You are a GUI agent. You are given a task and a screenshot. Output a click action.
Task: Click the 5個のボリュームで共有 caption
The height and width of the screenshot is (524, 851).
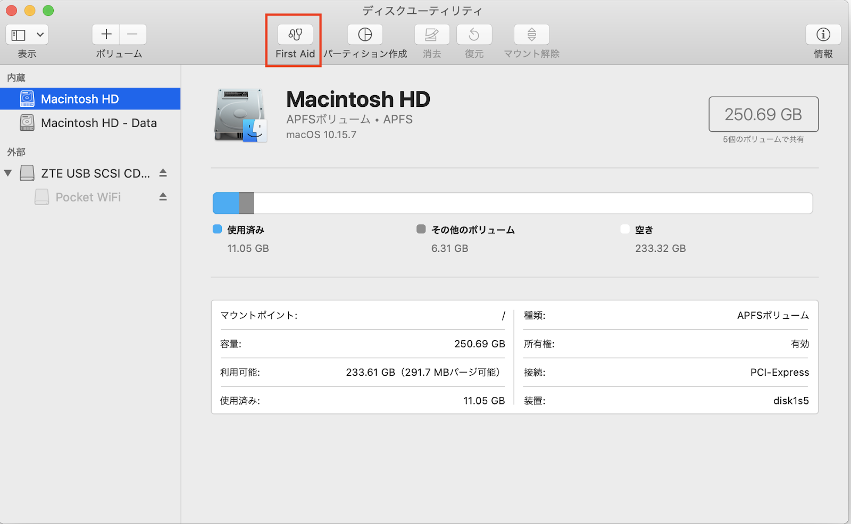[763, 139]
